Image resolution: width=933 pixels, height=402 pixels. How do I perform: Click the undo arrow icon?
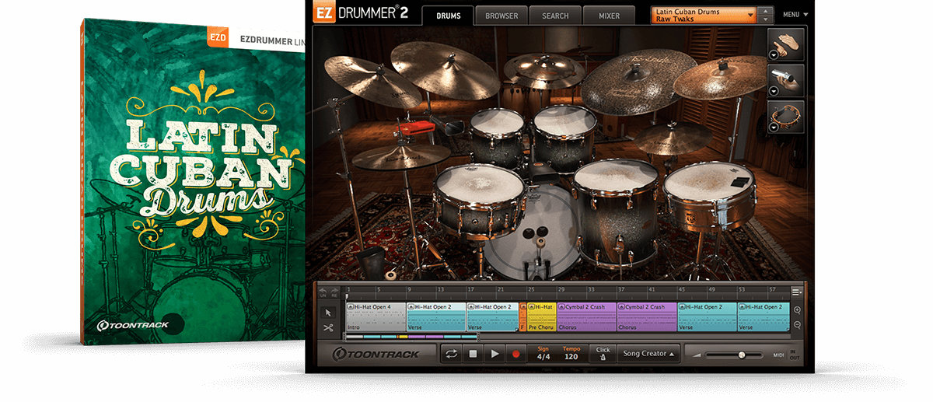323,292
